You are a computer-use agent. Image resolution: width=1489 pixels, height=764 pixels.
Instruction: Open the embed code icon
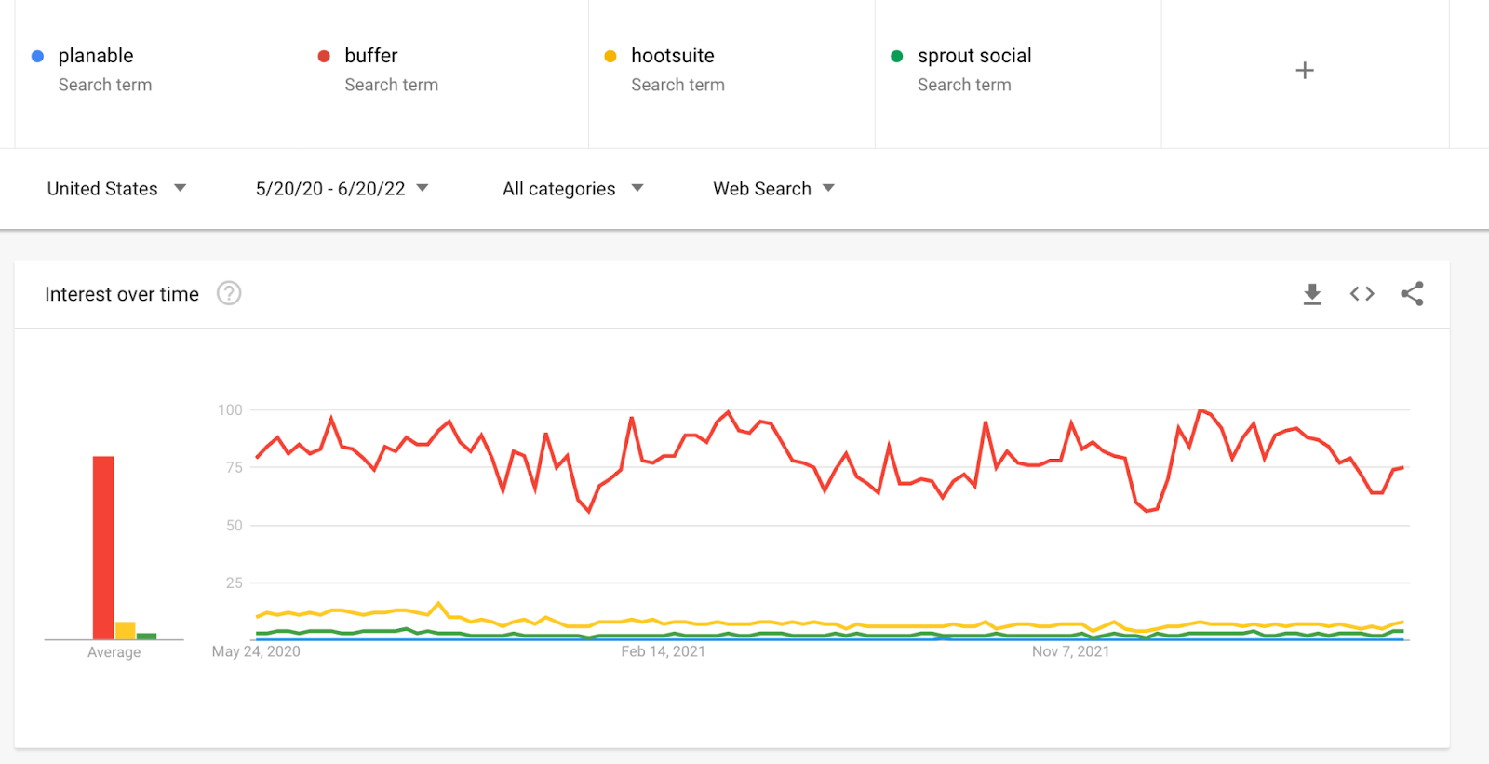pos(1362,294)
